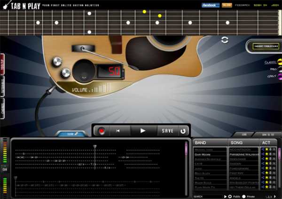
Task: Select the Private radio button
Action: pos(244,197)
